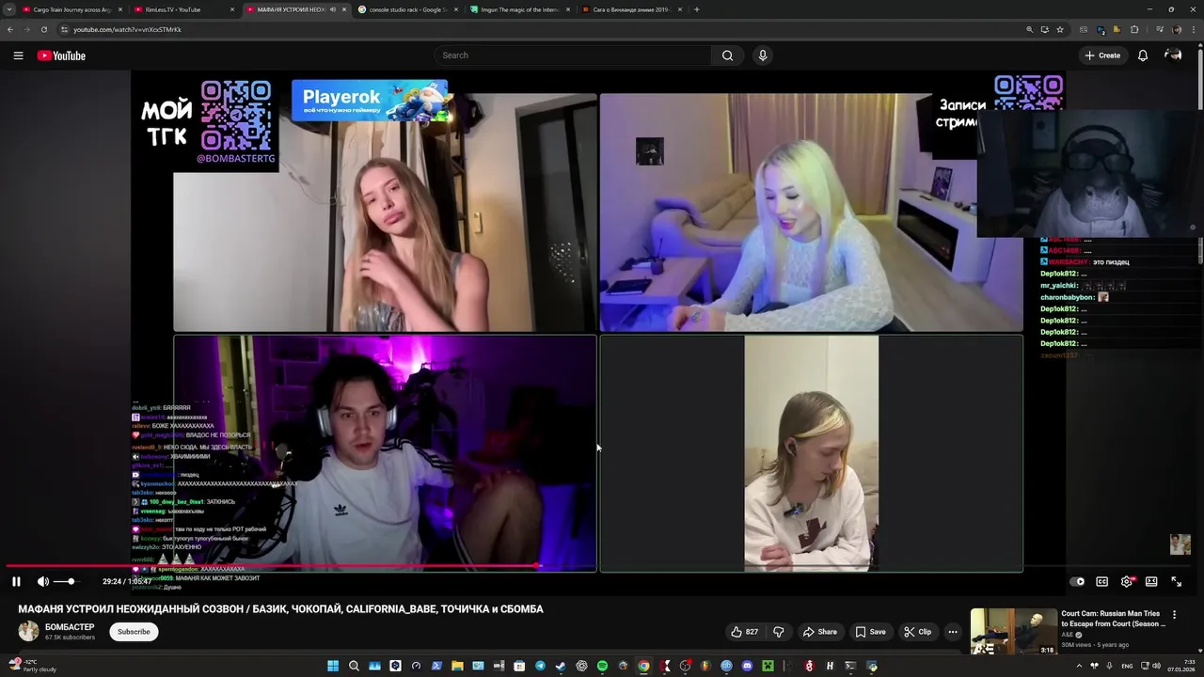
Task: Open the Minecraft taskbar icon
Action: (x=768, y=666)
